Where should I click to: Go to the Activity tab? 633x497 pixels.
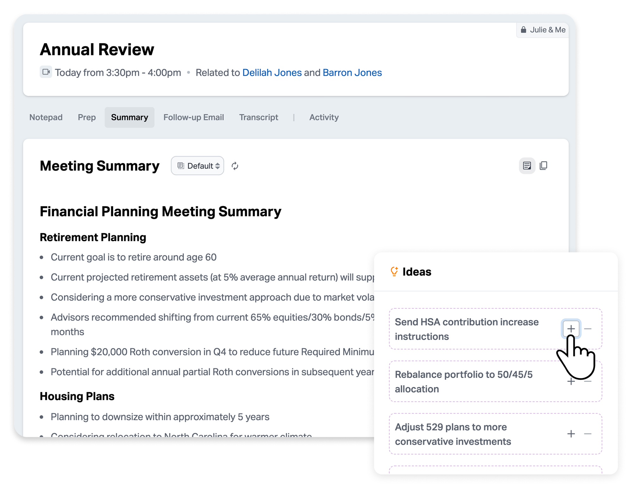(x=324, y=117)
